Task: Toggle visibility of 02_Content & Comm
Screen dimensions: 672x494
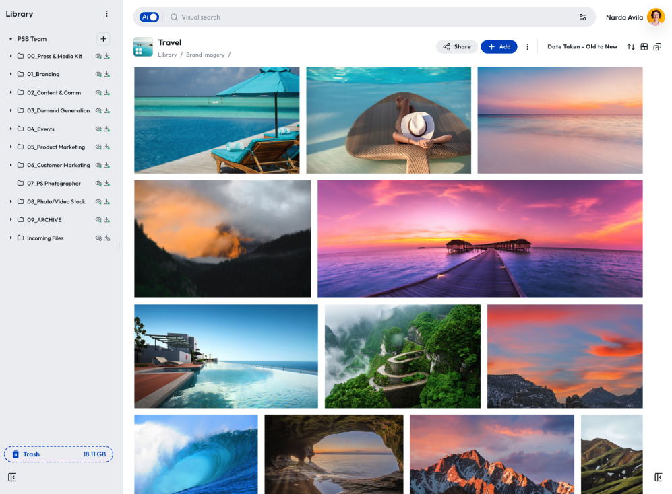Action: click(98, 92)
